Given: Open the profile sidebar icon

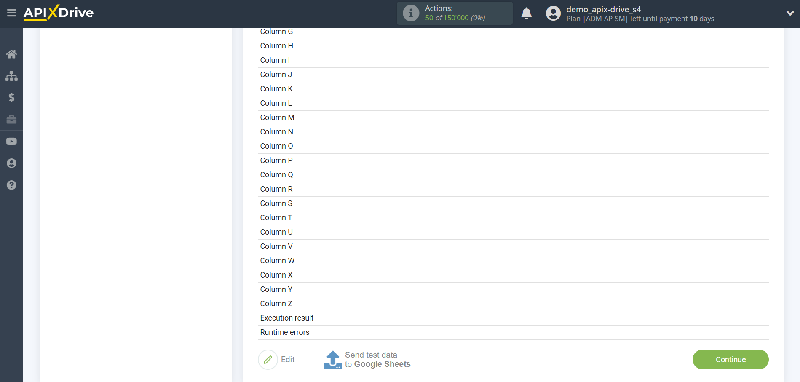Looking at the screenshot, I should click(x=11, y=163).
